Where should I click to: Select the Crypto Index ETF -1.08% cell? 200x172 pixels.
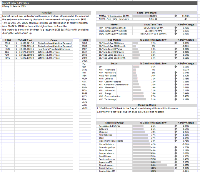point(186,171)
